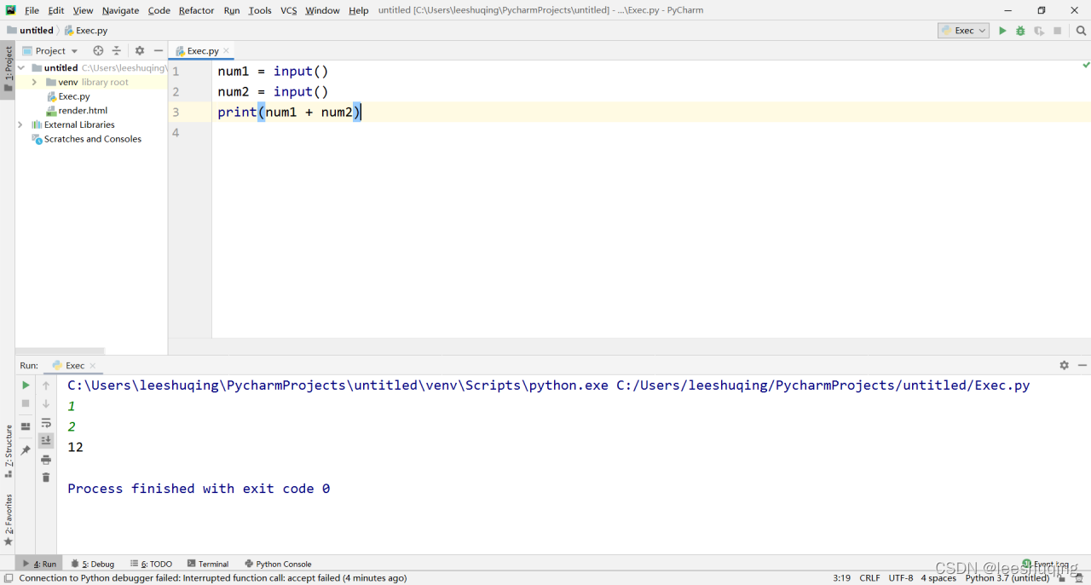This screenshot has width=1091, height=585.
Task: Open the VCS menu
Action: point(289,10)
